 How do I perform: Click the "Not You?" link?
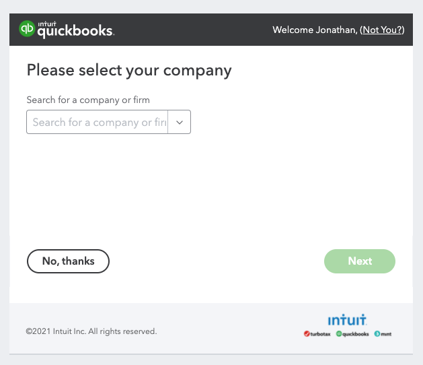[382, 30]
